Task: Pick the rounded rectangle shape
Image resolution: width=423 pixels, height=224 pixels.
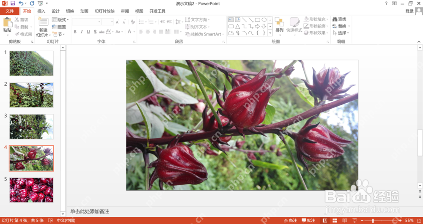Action: click(231, 27)
